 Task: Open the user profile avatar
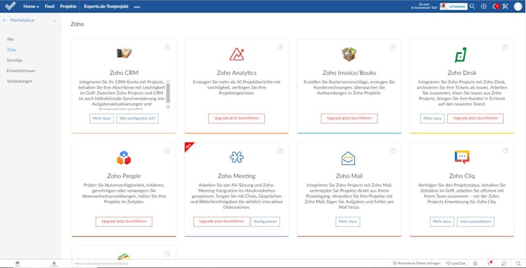tap(517, 7)
